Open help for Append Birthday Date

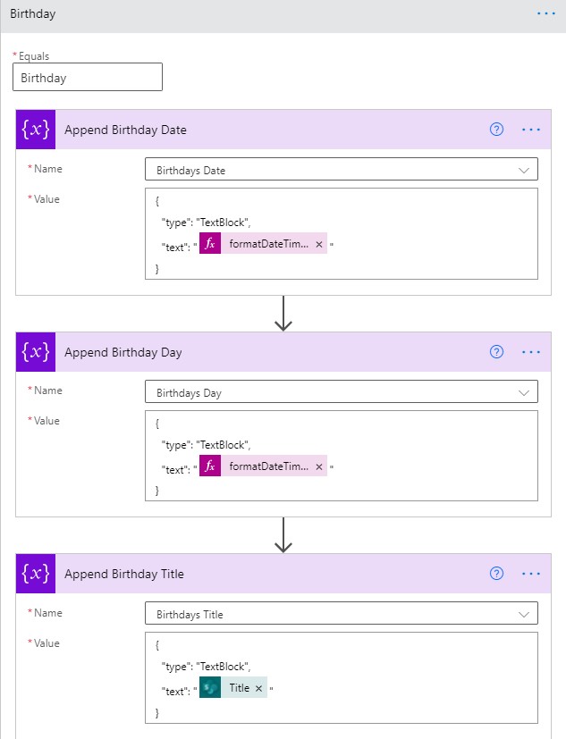tap(496, 130)
